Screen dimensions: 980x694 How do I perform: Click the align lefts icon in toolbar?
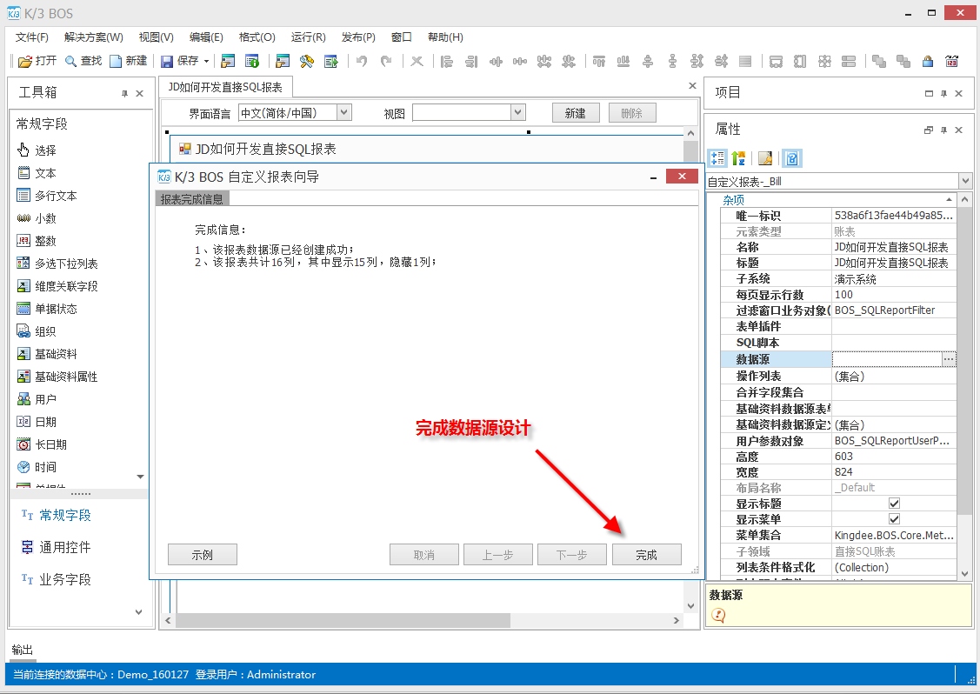(447, 61)
